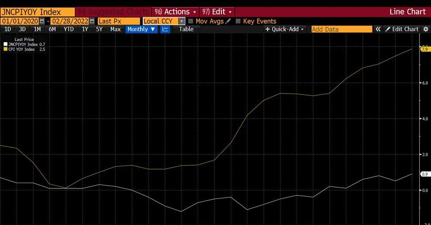Switch to the Table view
Image resolution: width=431 pixels, height=225 pixels.
pyautogui.click(x=186, y=29)
